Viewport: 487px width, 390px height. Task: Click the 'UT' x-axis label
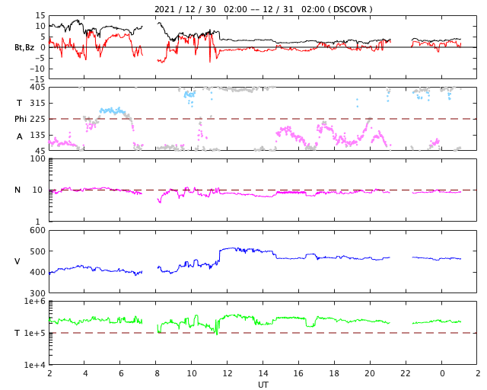(263, 385)
